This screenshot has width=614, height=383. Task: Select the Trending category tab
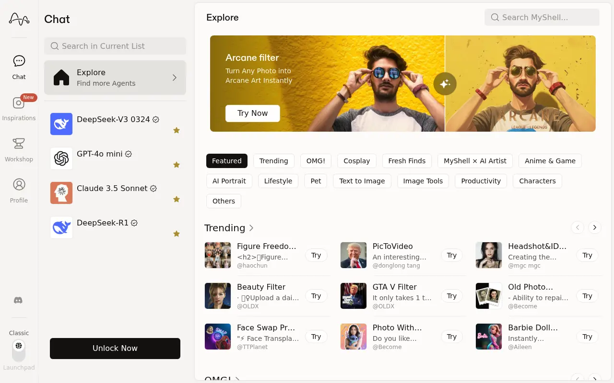(274, 161)
